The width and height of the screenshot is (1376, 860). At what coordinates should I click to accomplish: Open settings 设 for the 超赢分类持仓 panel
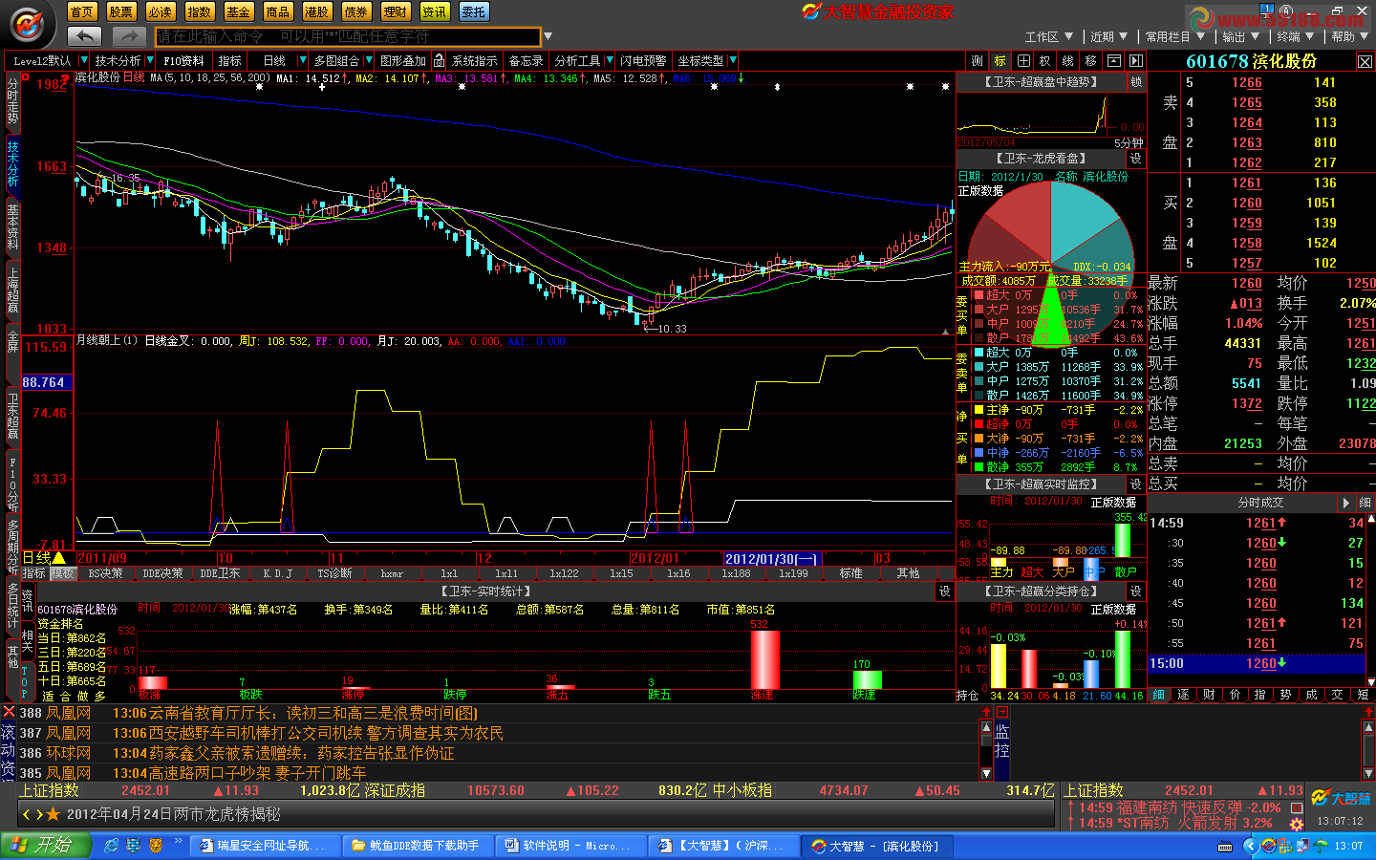pyautogui.click(x=1136, y=591)
